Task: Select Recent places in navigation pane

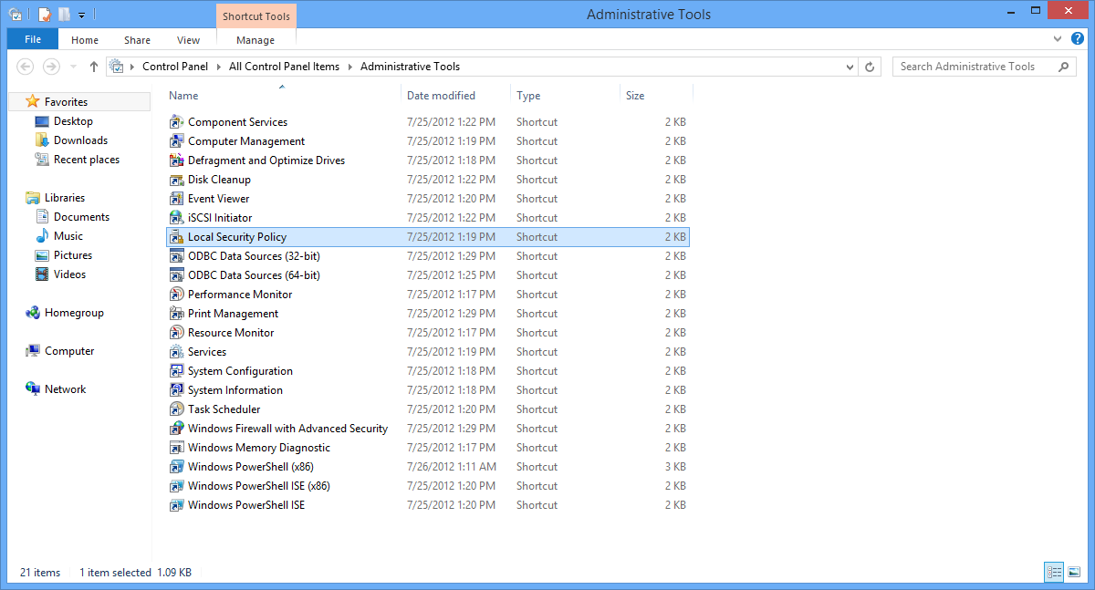Action: point(86,160)
